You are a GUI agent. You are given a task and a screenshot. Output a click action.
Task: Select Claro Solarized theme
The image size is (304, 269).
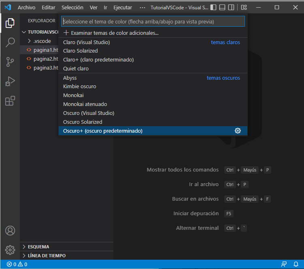[x=153, y=51]
